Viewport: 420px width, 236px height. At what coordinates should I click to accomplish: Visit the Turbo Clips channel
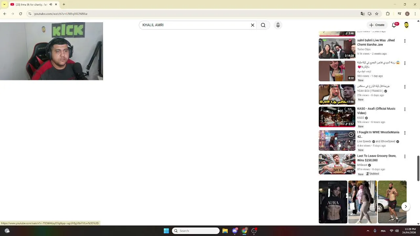(364, 49)
